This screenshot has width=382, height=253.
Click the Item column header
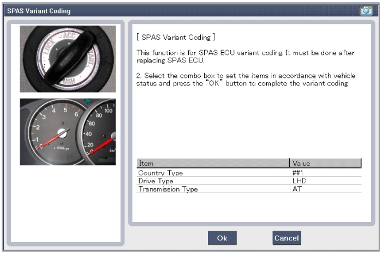(x=213, y=163)
